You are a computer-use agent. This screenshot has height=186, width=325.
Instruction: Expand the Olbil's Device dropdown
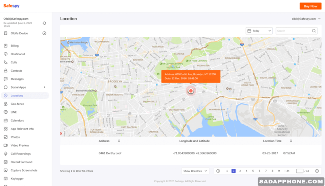44,33
